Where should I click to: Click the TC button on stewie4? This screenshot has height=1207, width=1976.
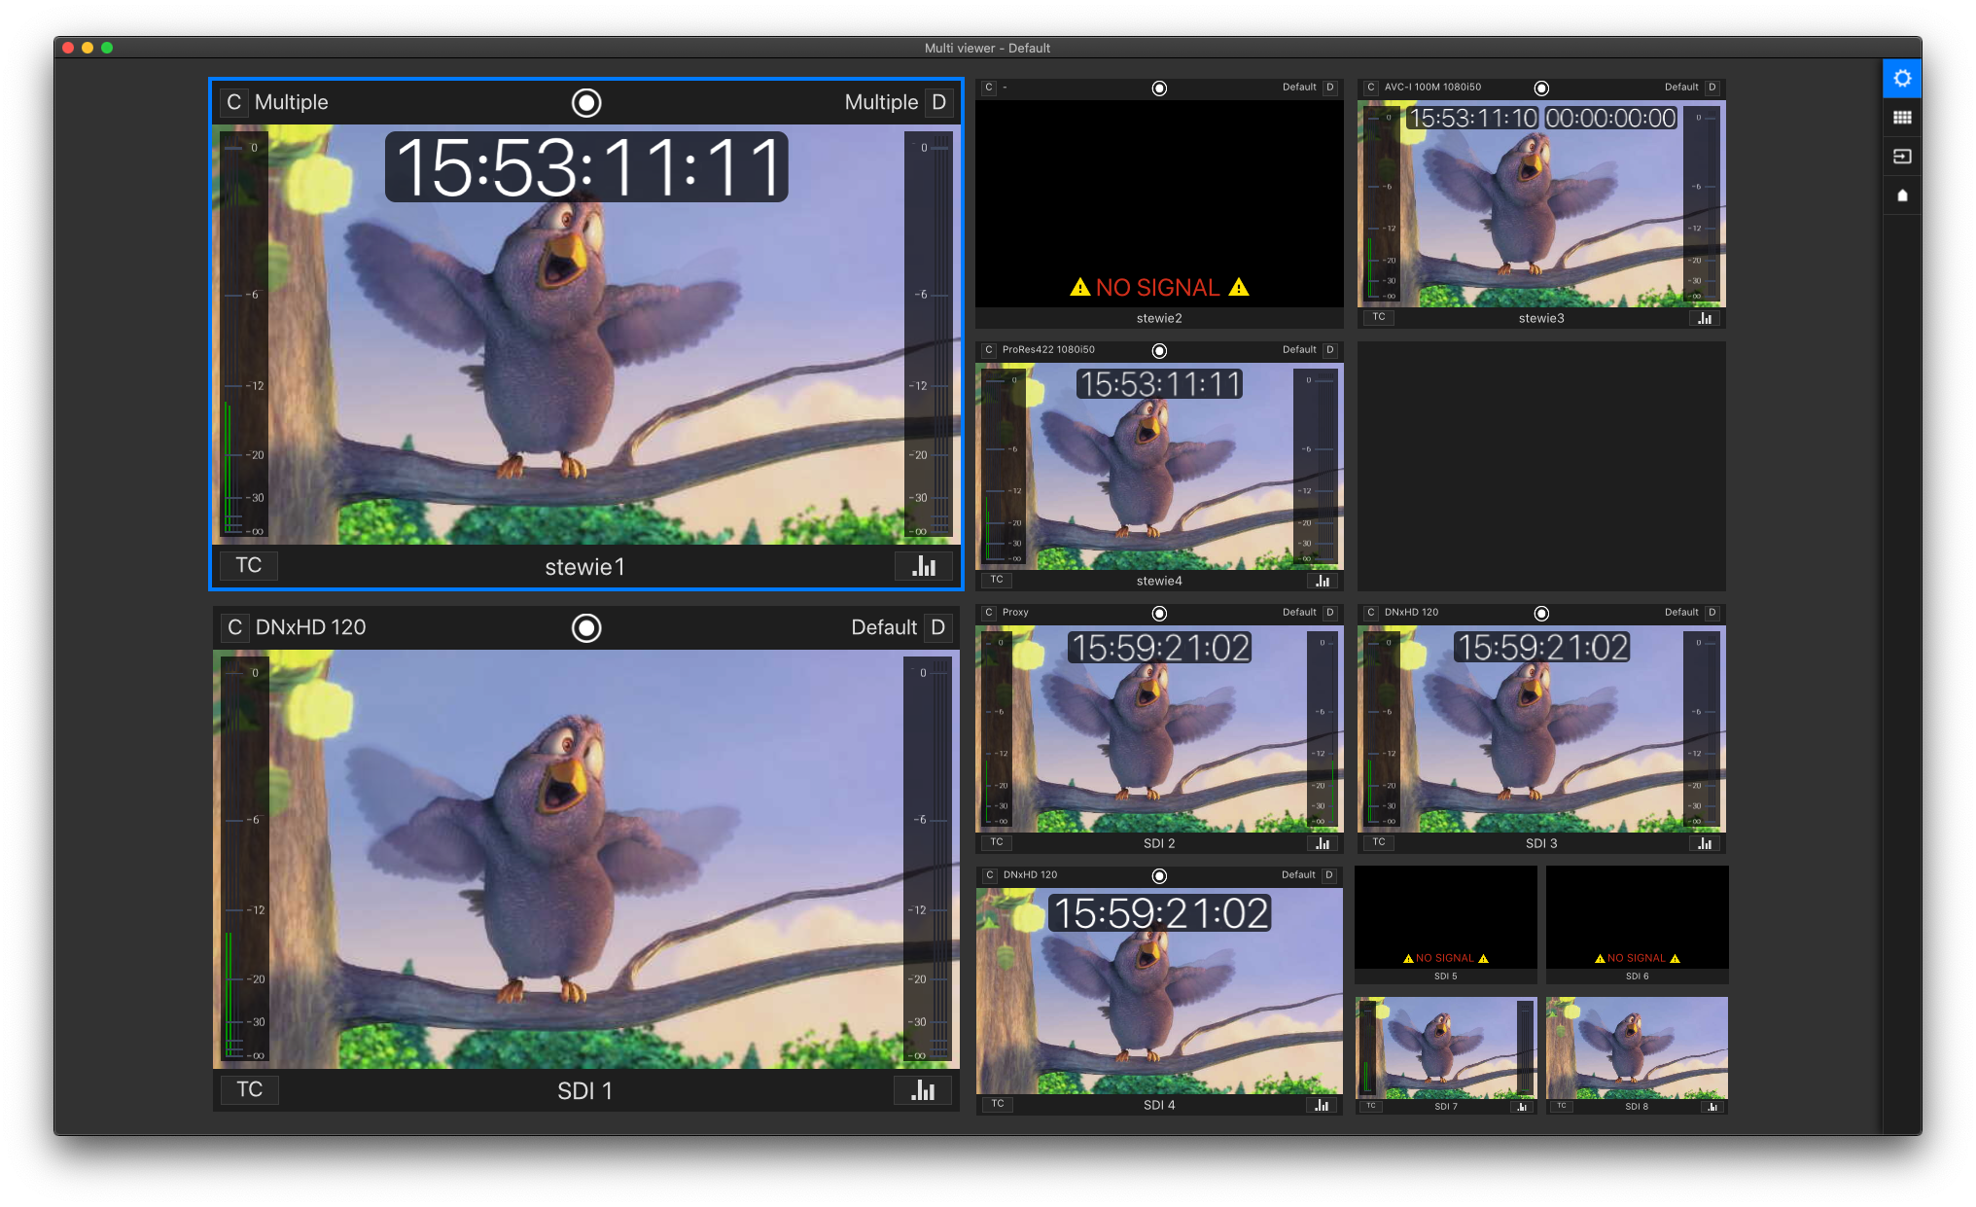pos(997,580)
